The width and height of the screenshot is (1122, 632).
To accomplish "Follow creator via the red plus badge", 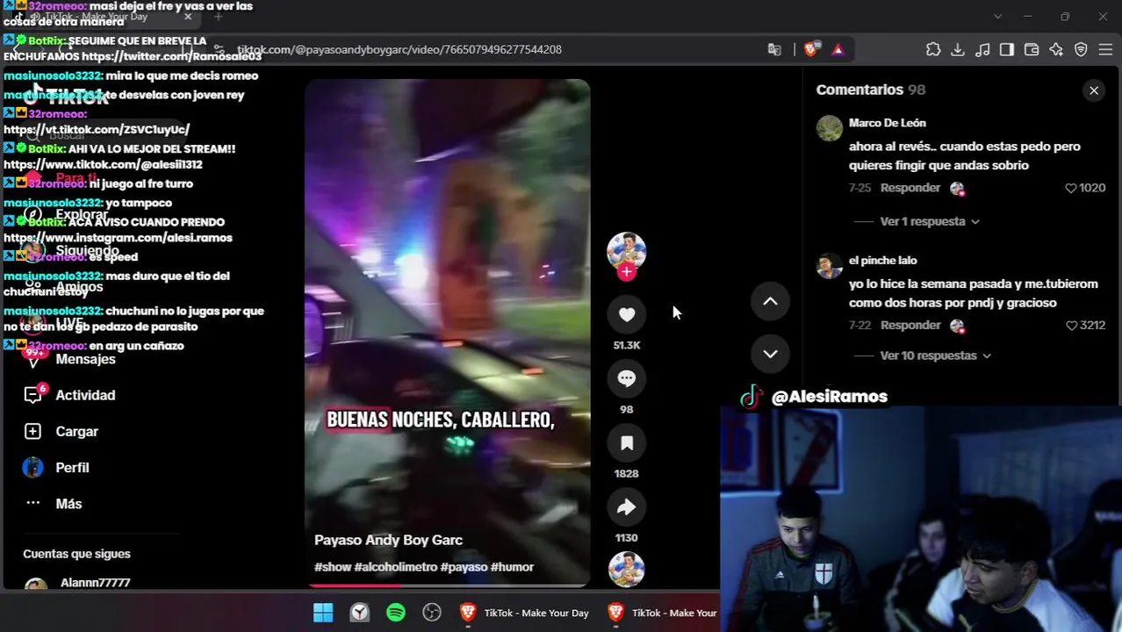I will tap(626, 272).
